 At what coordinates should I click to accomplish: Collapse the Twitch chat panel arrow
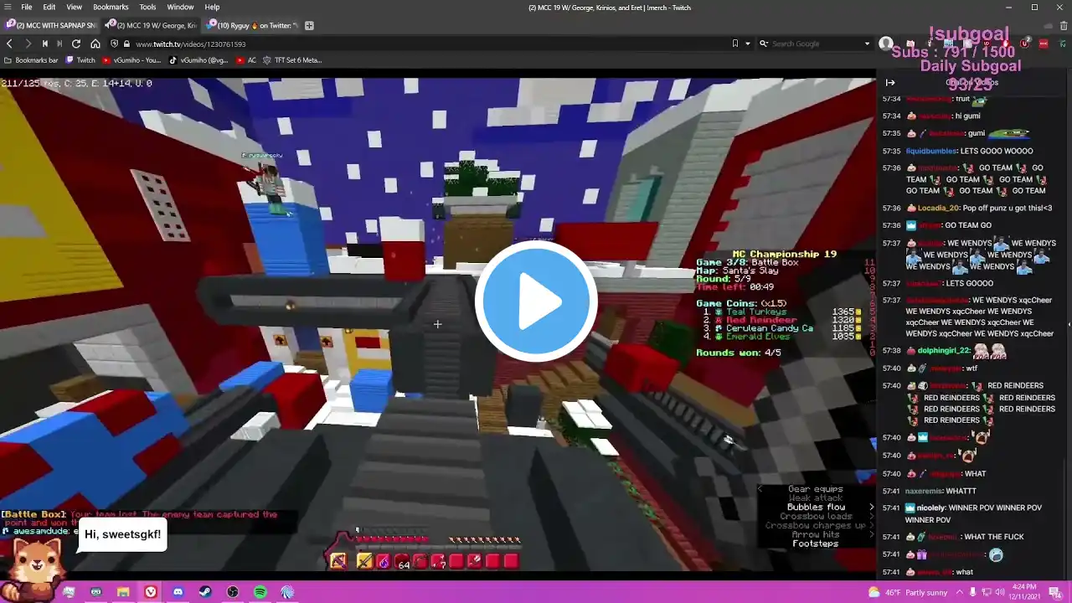click(890, 83)
